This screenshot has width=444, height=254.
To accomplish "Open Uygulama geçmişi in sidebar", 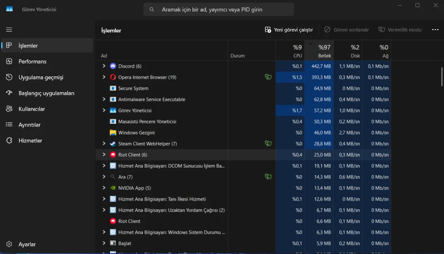I will [47, 77].
